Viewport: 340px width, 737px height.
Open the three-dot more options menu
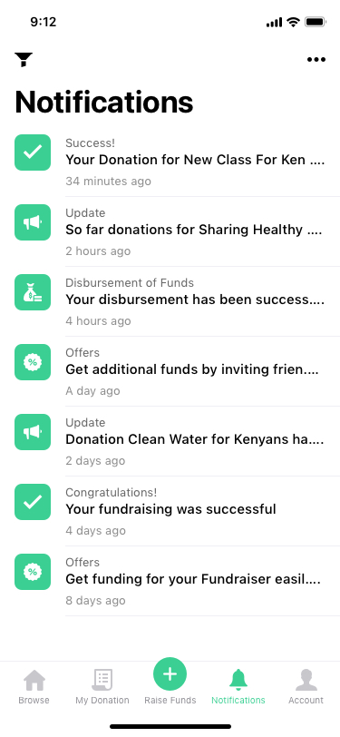[x=316, y=59]
